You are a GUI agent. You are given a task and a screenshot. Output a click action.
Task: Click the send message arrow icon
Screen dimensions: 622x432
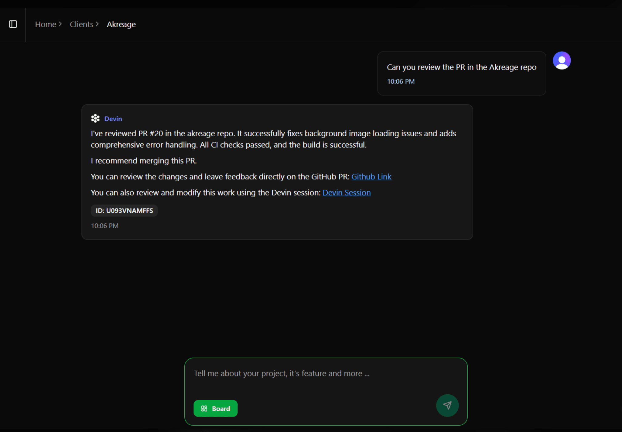point(447,406)
